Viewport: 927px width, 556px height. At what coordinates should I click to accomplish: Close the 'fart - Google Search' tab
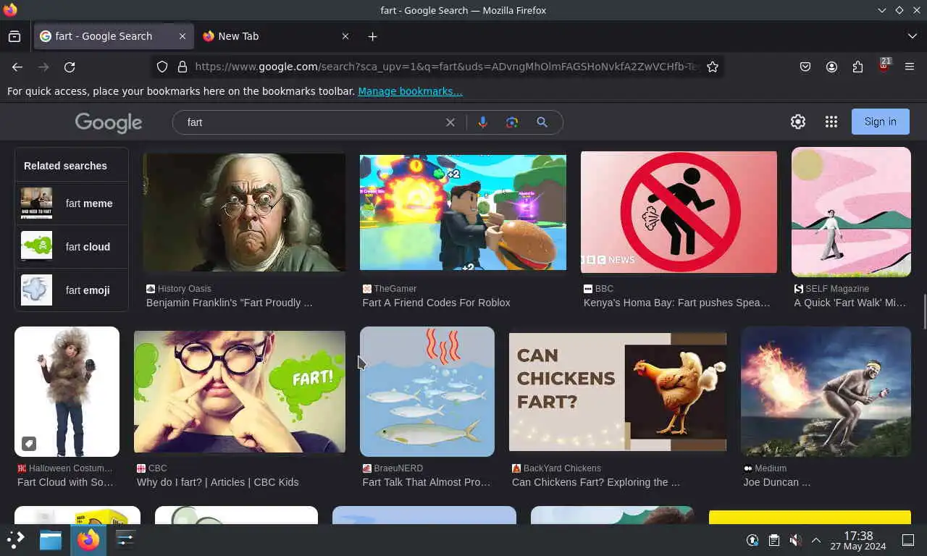[x=183, y=36]
